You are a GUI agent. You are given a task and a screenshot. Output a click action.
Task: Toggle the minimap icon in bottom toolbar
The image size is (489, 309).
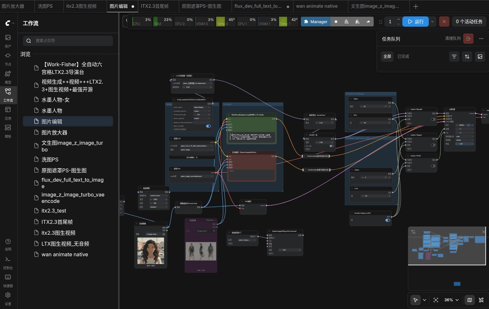(470, 300)
